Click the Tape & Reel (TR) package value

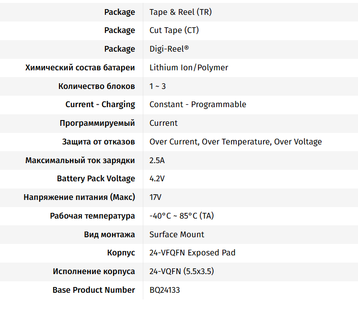click(x=180, y=12)
